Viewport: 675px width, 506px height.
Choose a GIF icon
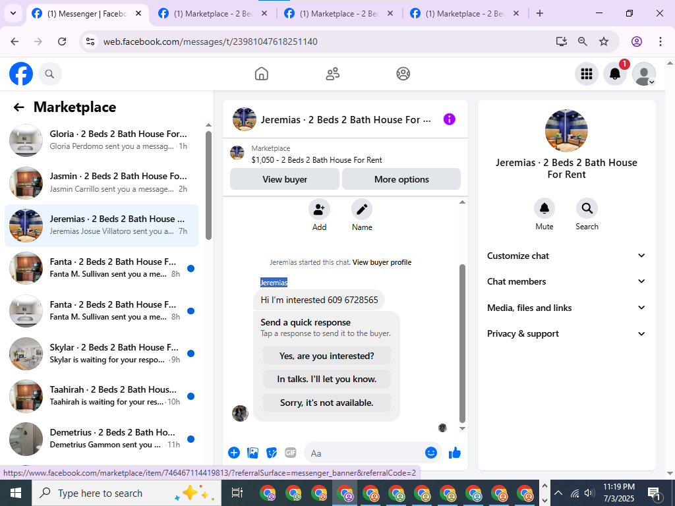click(291, 453)
